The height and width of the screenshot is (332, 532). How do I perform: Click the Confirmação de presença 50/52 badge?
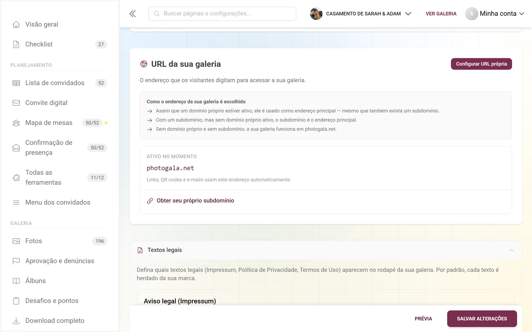(x=97, y=148)
